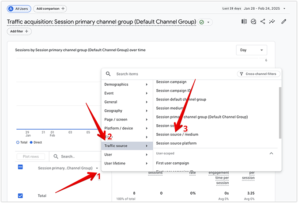Screen dimensions: 298x203
Task: Expand the Event category
Action: (127, 93)
